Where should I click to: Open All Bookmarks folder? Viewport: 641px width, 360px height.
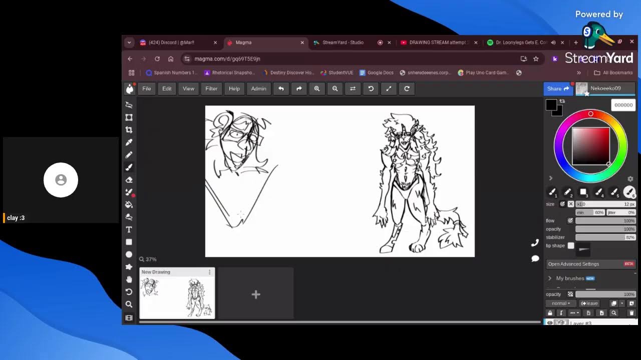pyautogui.click(x=613, y=72)
